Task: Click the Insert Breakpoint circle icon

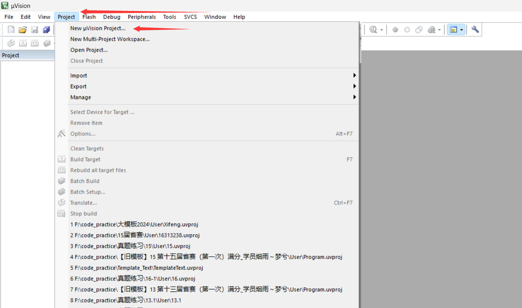Action: click(395, 30)
